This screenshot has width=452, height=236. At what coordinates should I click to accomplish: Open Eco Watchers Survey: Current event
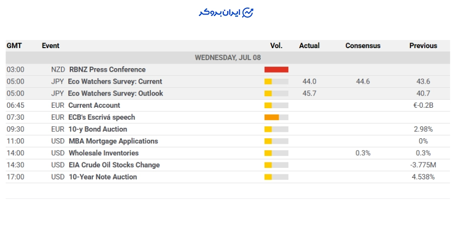tap(115, 81)
